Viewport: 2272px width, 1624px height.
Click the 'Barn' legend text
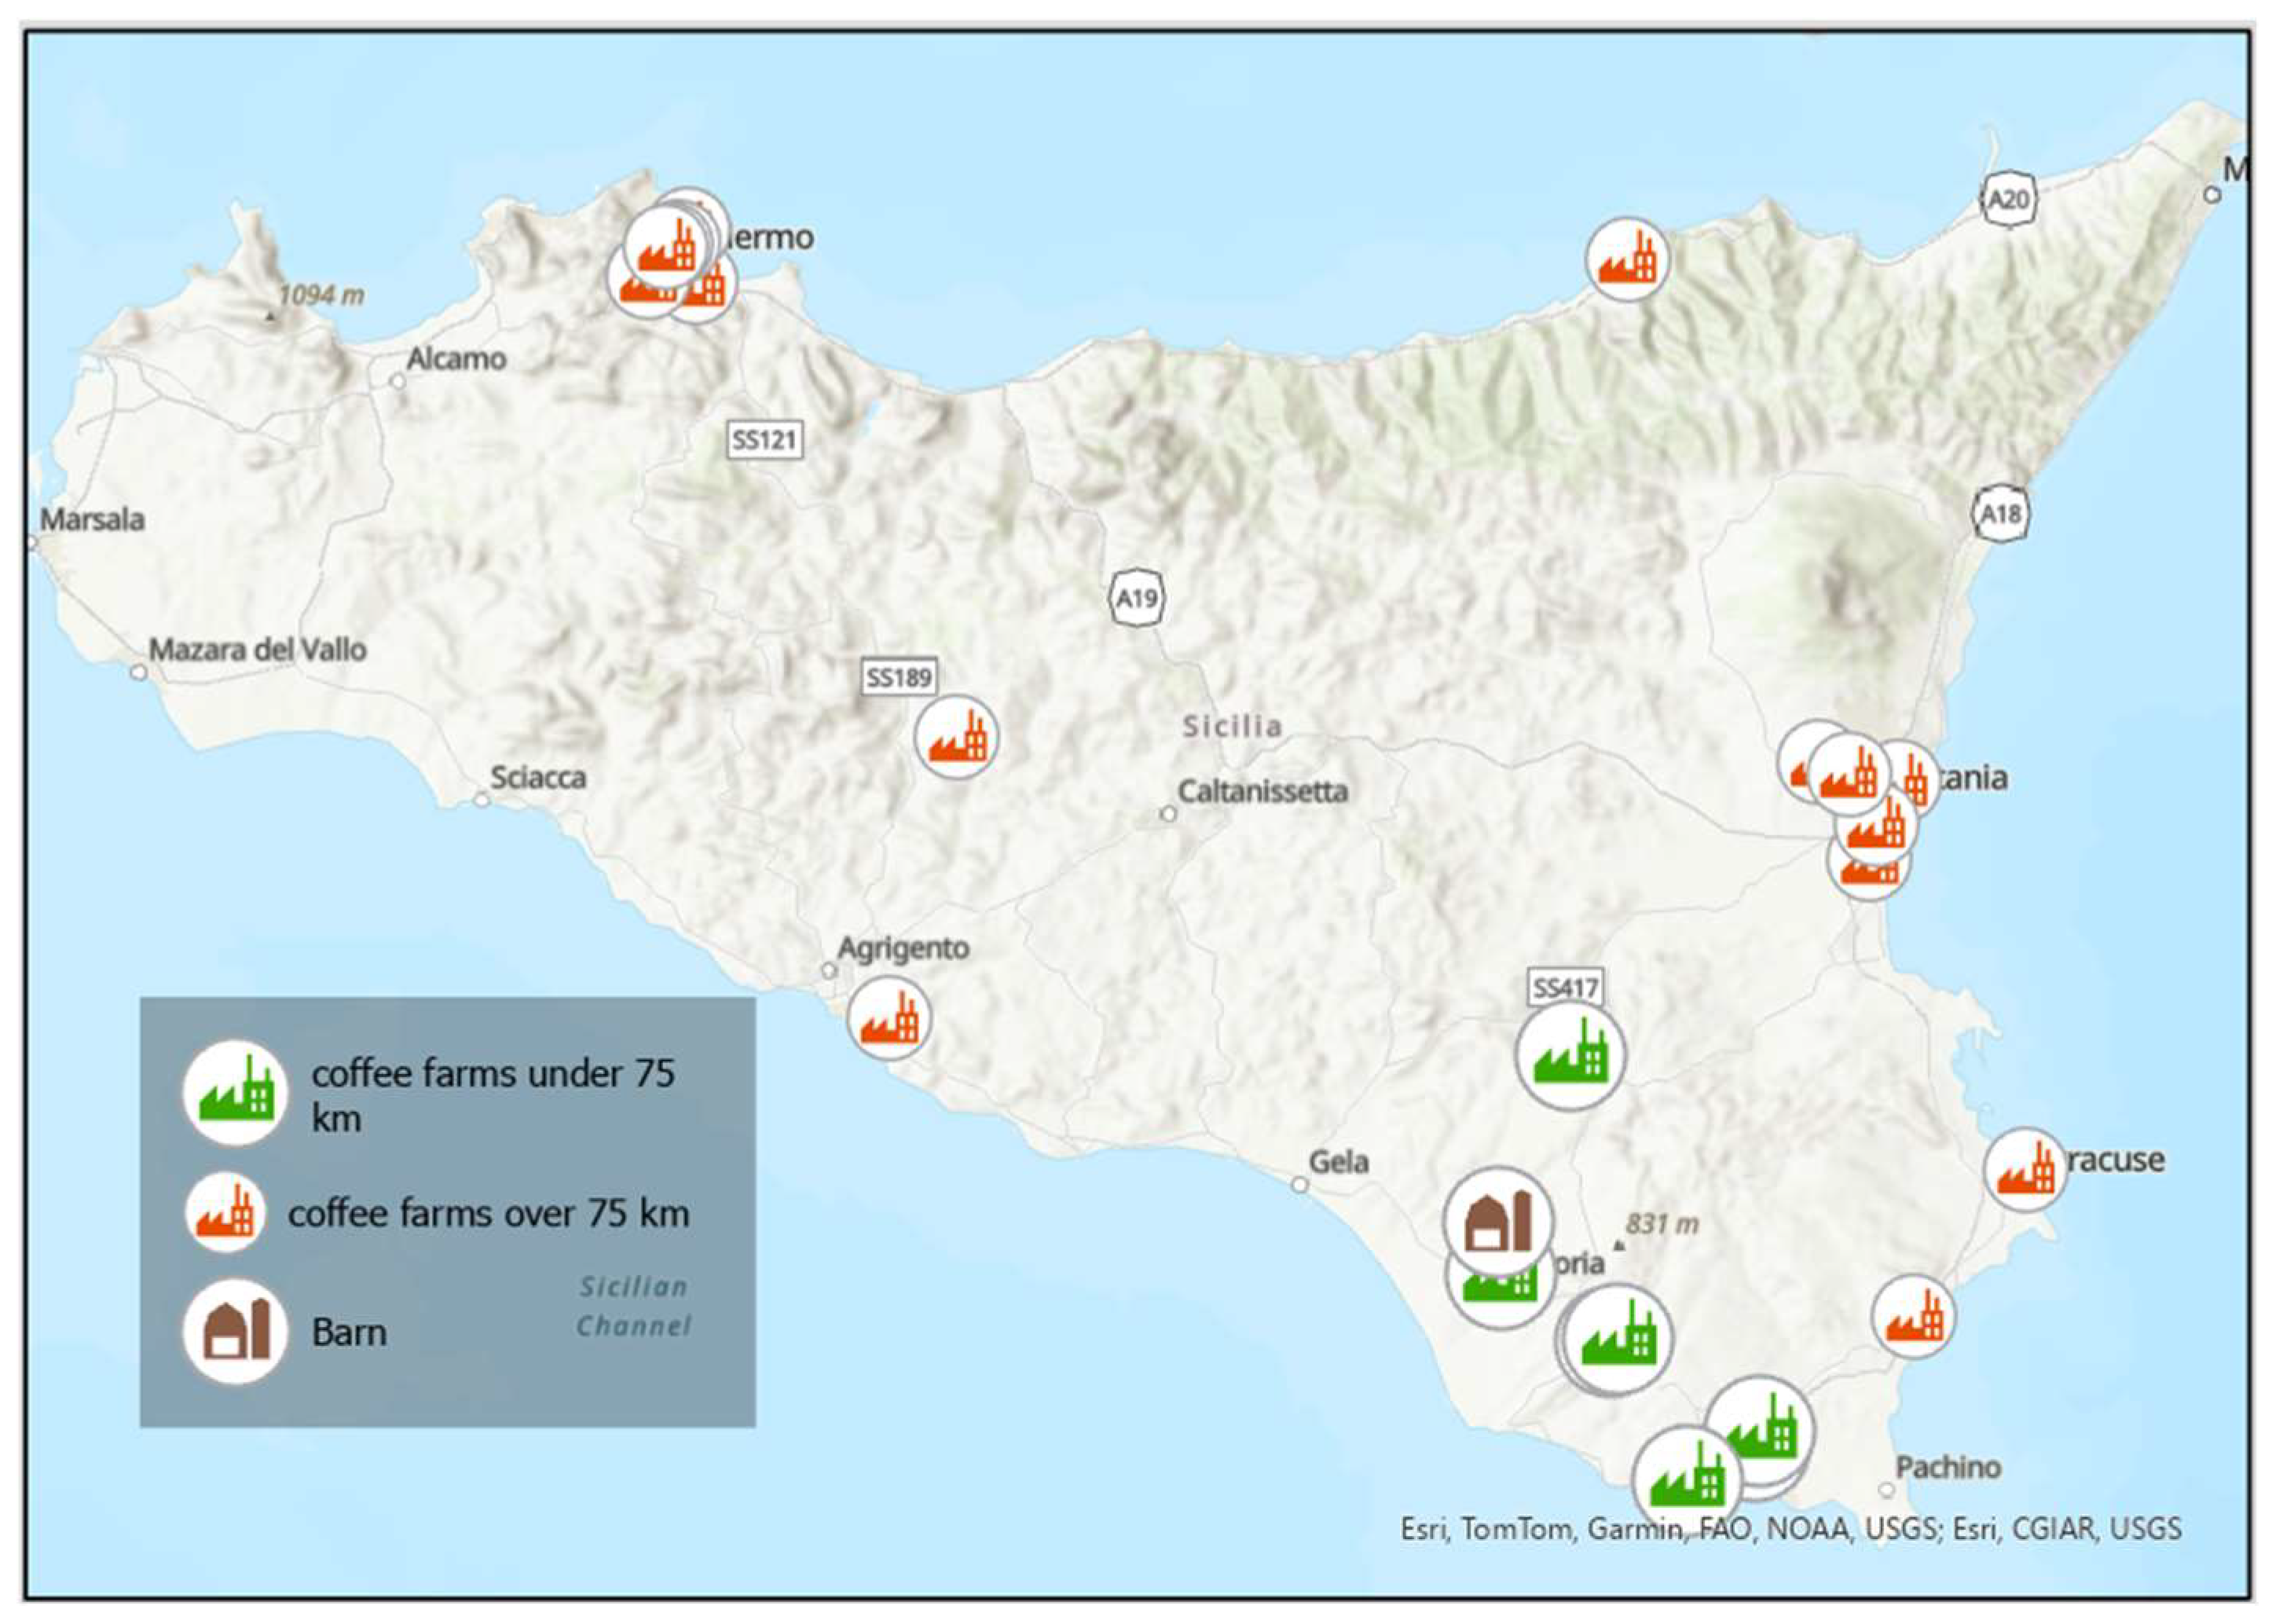click(x=349, y=1332)
